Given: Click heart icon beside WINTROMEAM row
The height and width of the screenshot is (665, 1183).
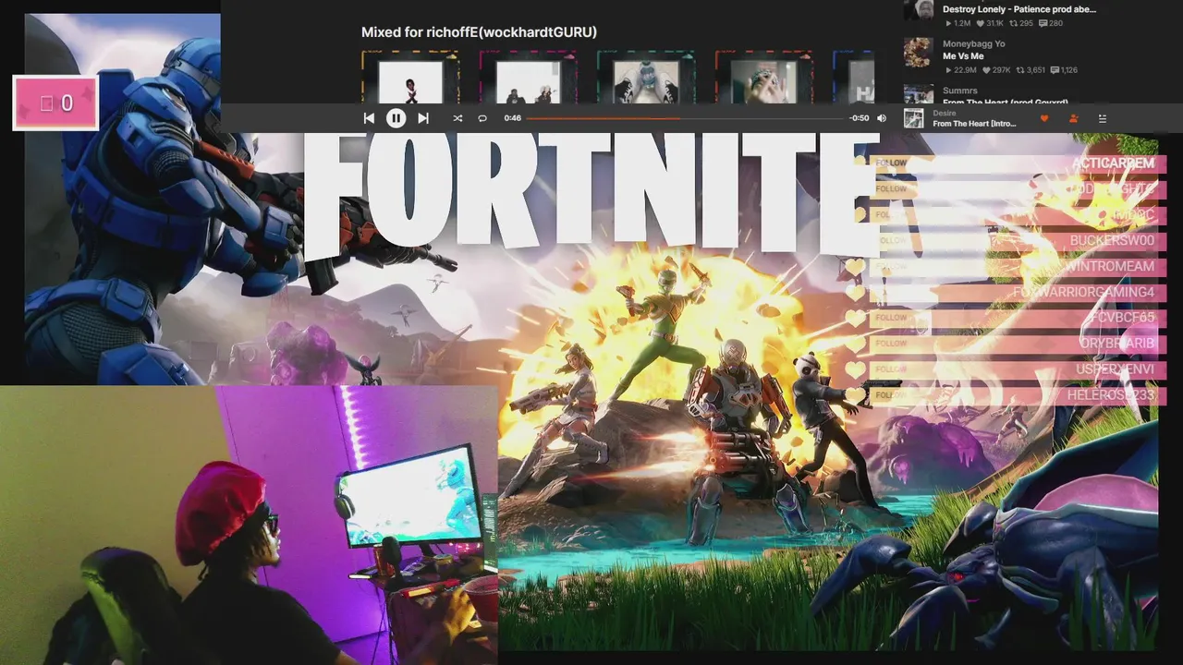Looking at the screenshot, I should click(x=857, y=267).
